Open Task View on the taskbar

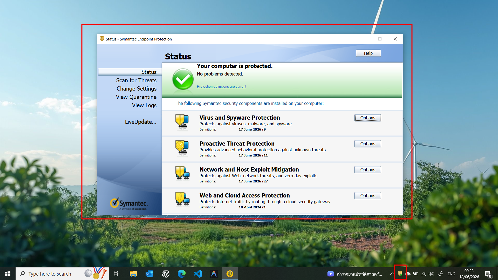click(117, 274)
